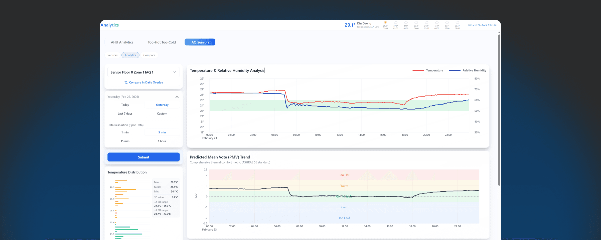Open the Sensors sub-tab

point(112,55)
